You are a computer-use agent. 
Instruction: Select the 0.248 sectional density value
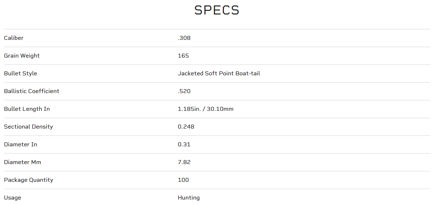pyautogui.click(x=186, y=127)
